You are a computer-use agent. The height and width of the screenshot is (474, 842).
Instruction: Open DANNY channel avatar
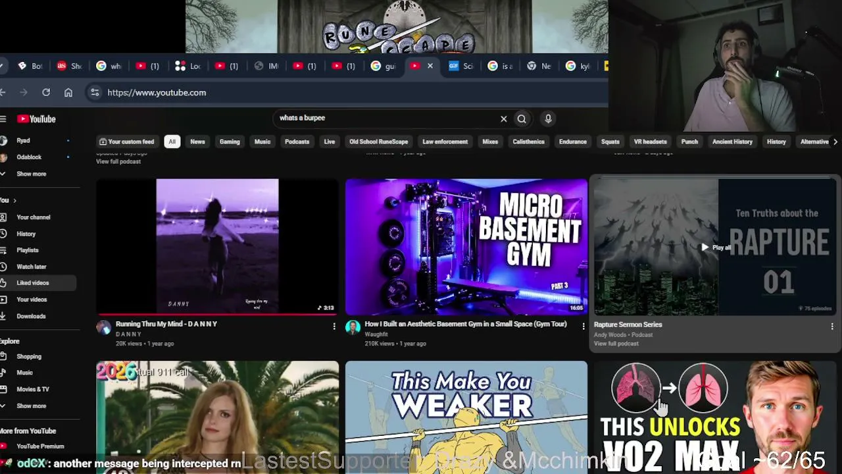(x=104, y=328)
